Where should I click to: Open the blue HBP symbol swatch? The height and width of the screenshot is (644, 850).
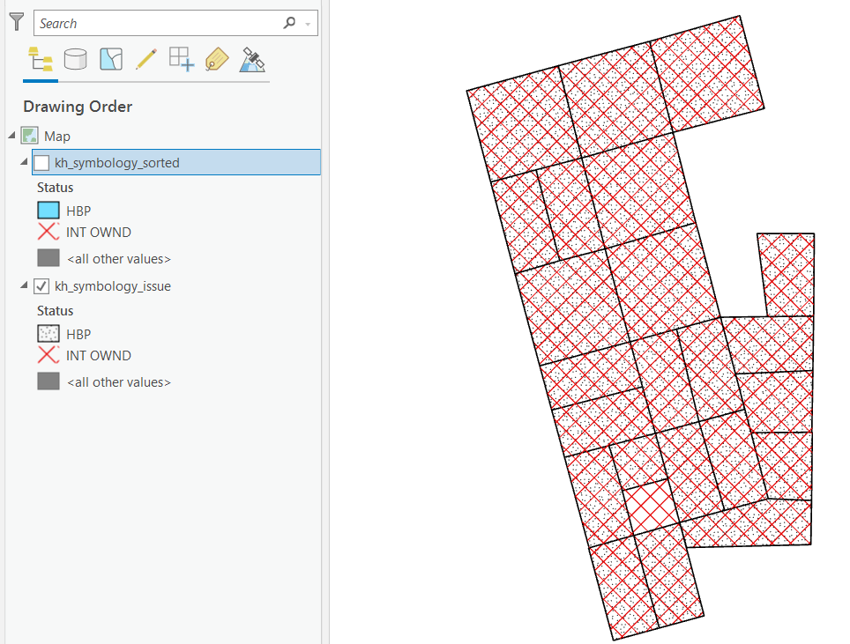coord(48,210)
